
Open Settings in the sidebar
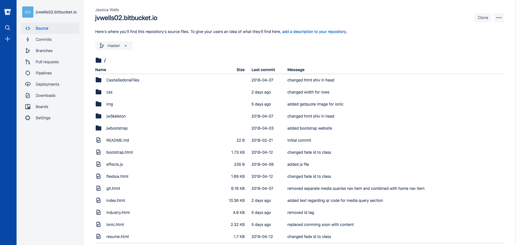click(x=50, y=118)
